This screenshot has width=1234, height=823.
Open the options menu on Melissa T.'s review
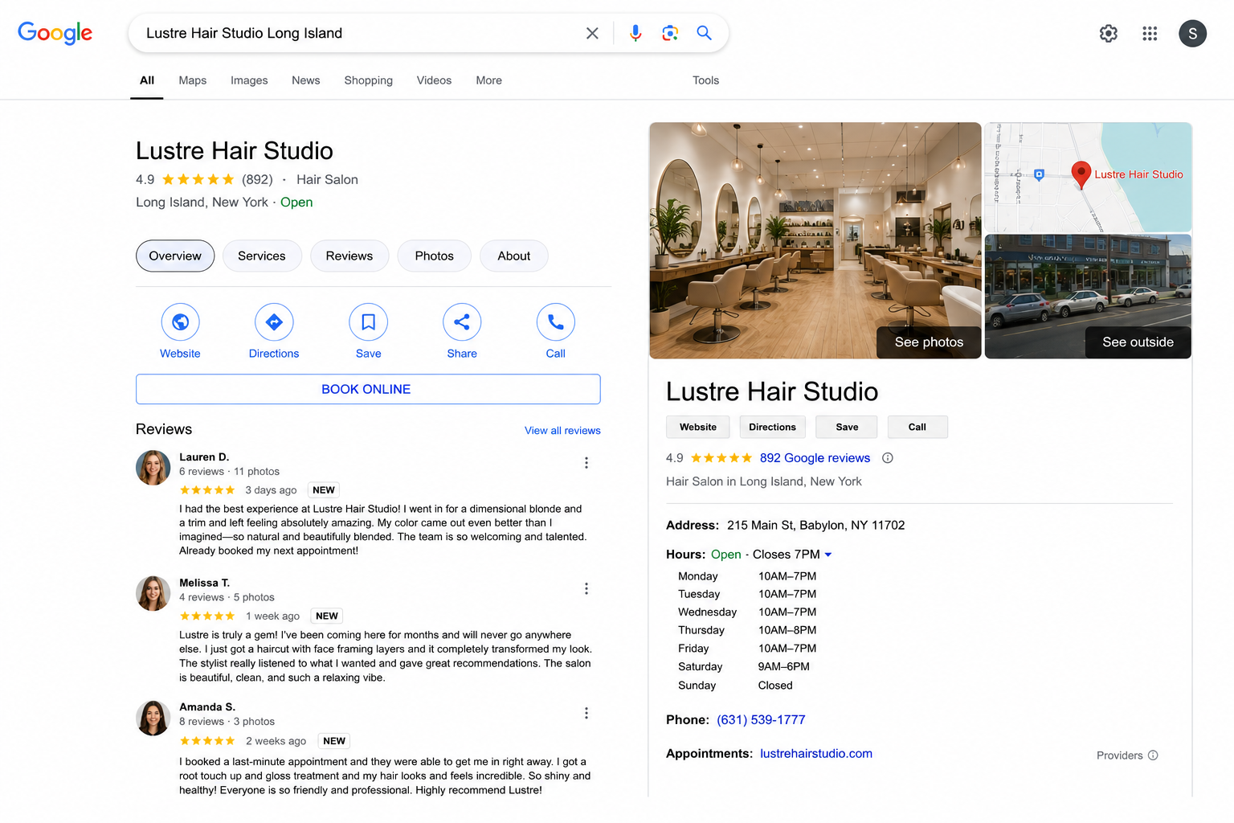(x=586, y=588)
